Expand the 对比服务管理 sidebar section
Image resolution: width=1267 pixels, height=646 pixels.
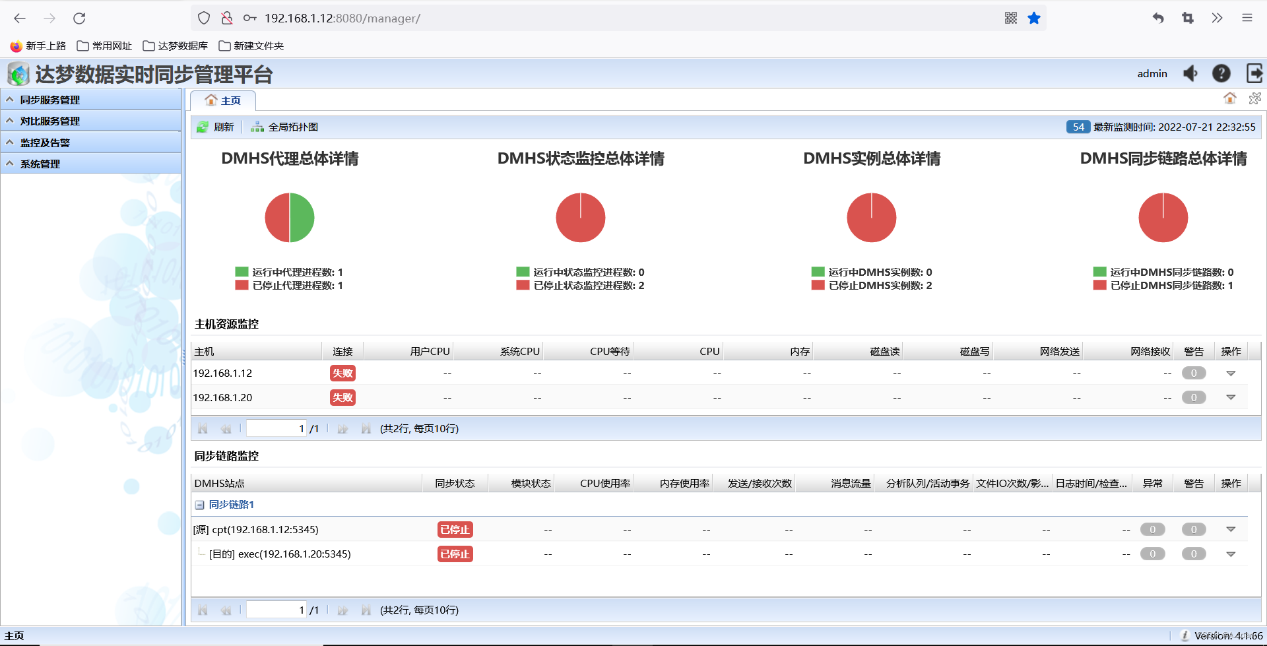tap(91, 121)
